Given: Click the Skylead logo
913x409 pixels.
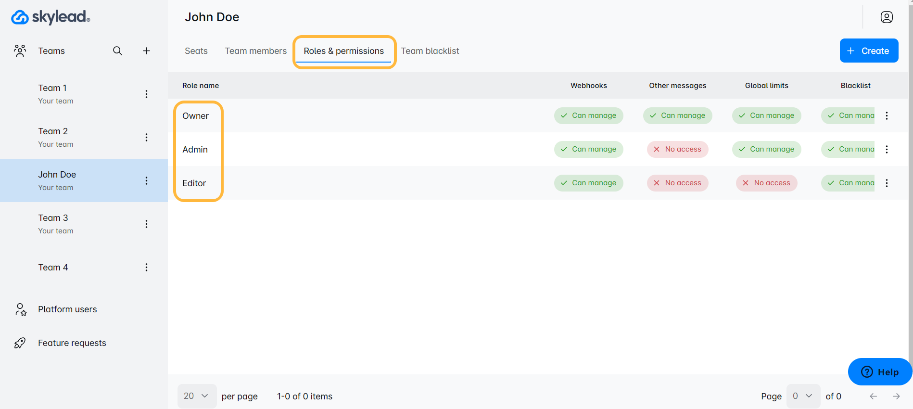Looking at the screenshot, I should tap(51, 17).
